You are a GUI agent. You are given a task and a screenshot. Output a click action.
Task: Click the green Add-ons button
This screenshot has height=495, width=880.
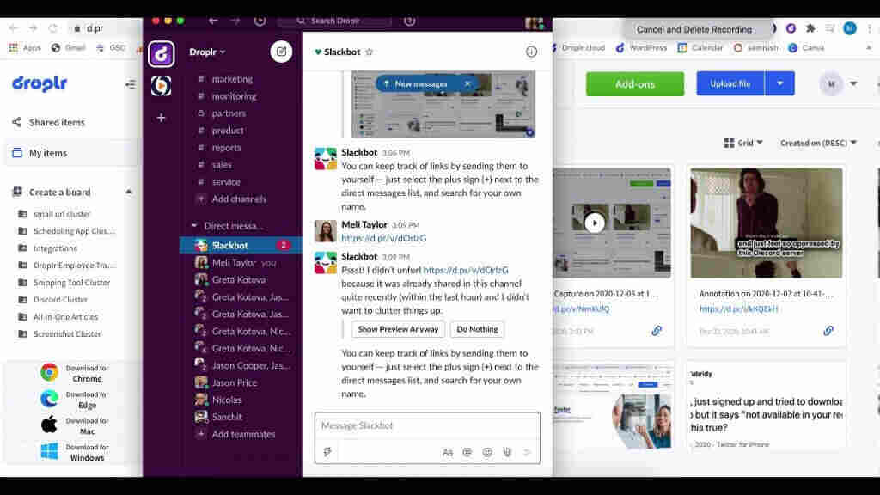(x=635, y=83)
